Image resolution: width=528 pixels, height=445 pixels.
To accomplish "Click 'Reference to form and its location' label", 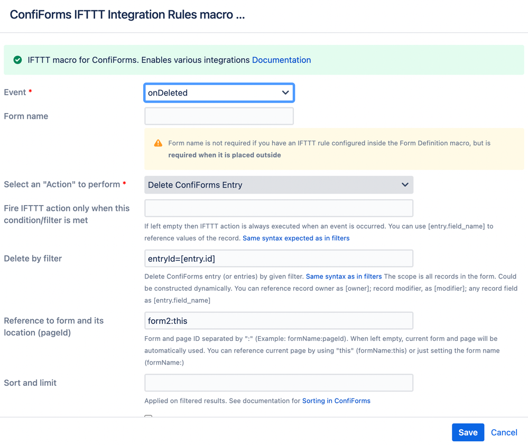I will point(53,327).
